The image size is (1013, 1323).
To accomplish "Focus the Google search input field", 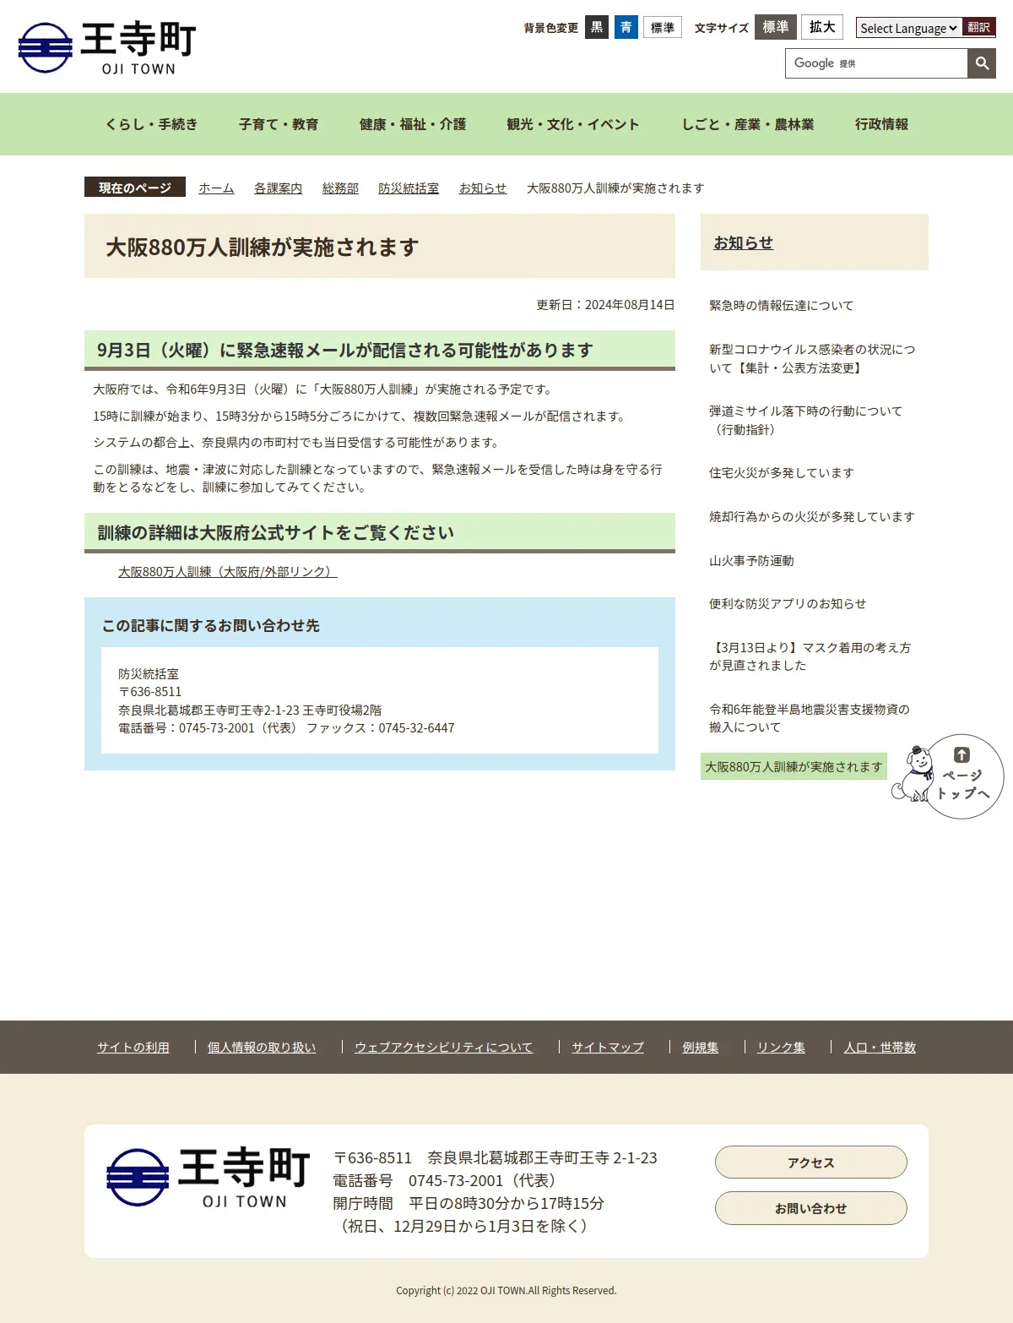I will click(876, 63).
